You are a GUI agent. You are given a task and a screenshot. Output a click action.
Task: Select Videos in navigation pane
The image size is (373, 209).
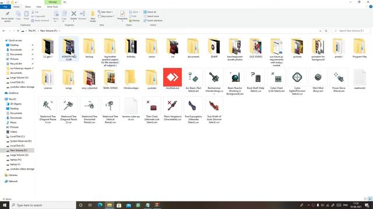[x=13, y=132]
